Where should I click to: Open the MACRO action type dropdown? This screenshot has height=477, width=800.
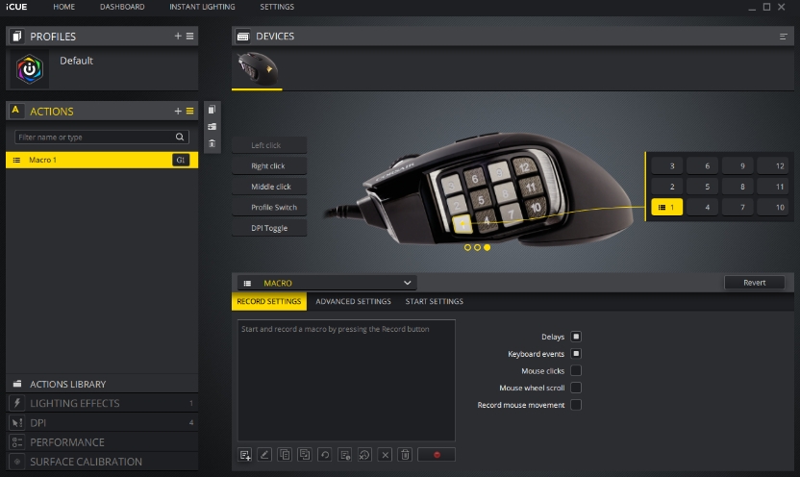[327, 283]
